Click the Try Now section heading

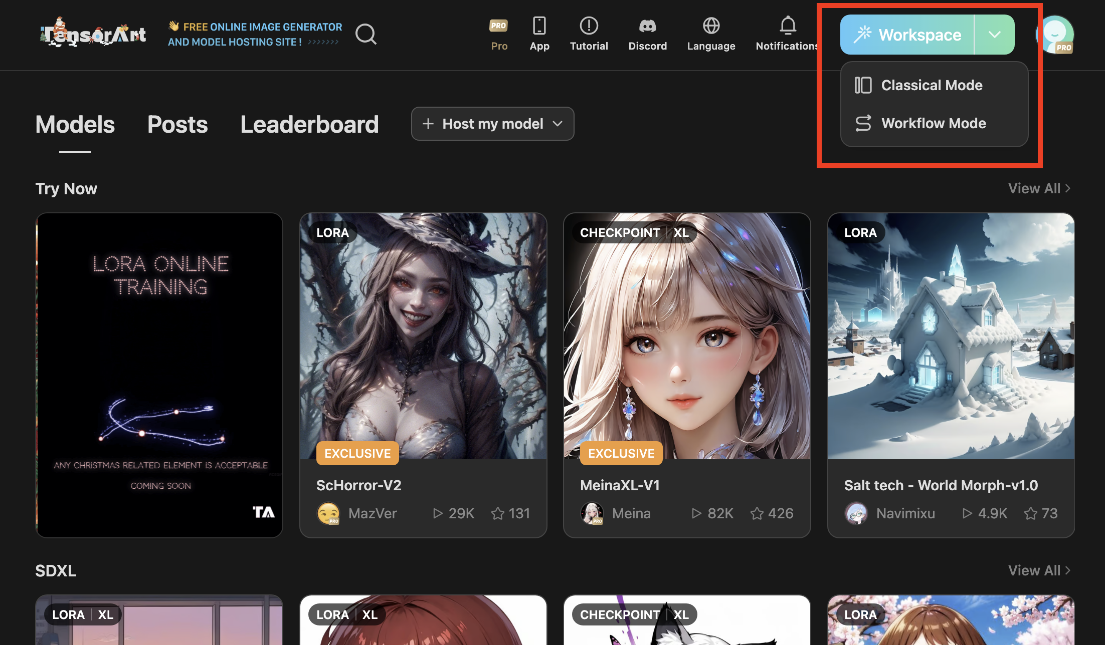coord(66,189)
